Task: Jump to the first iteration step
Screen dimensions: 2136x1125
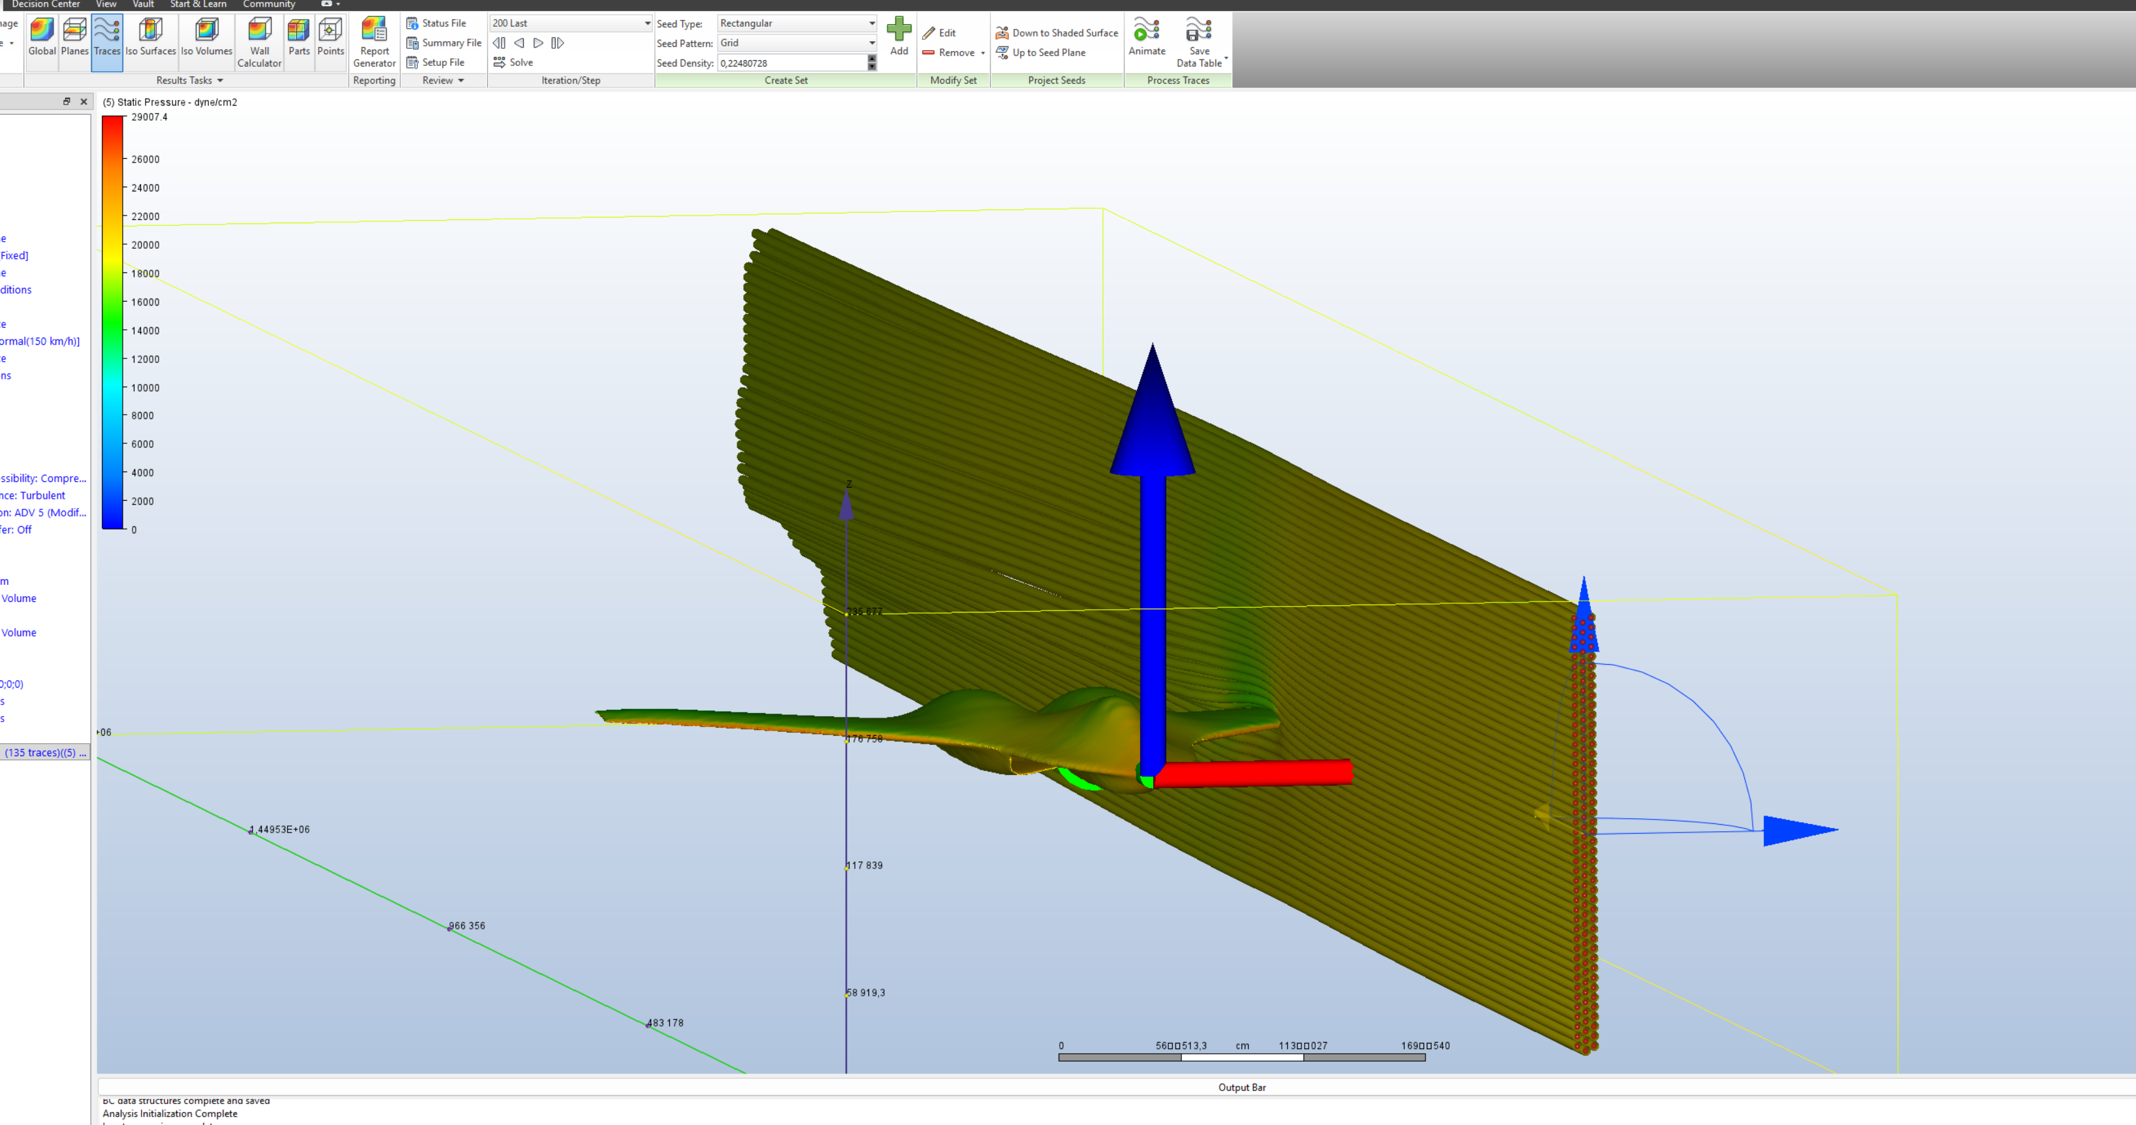Action: point(499,43)
